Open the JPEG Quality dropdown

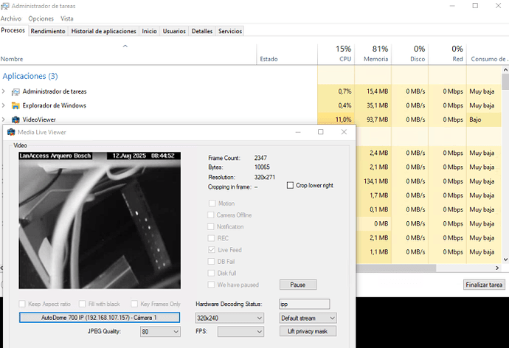tap(160, 332)
